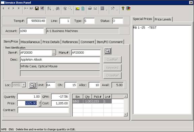Screen dimensions: 194x132
Task: Click the empty Contract field
Action: [x=43, y=110]
